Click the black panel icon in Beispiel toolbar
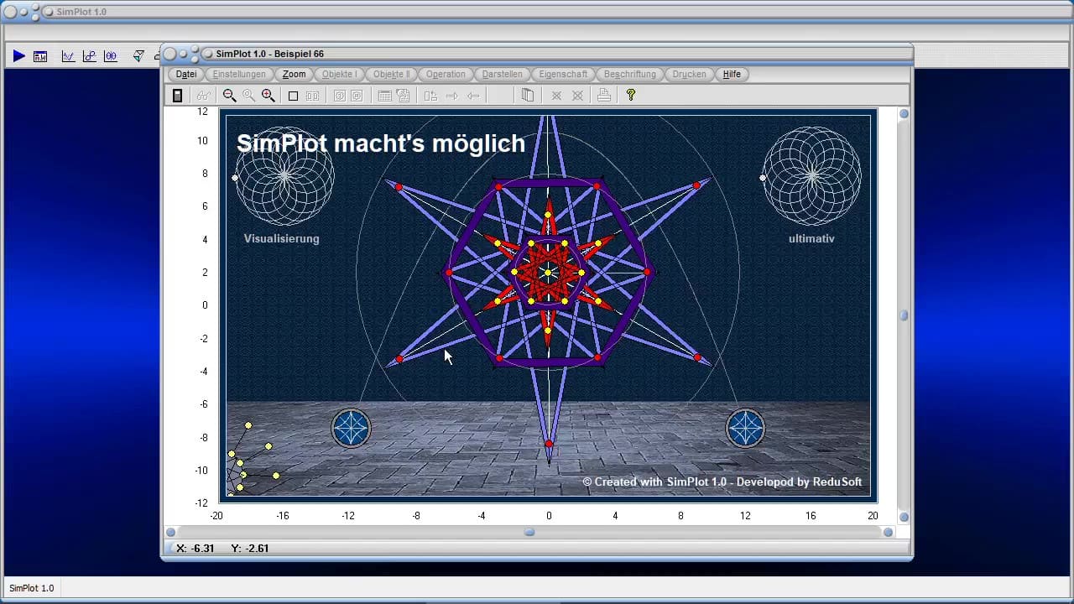This screenshot has width=1074, height=604. tap(177, 96)
